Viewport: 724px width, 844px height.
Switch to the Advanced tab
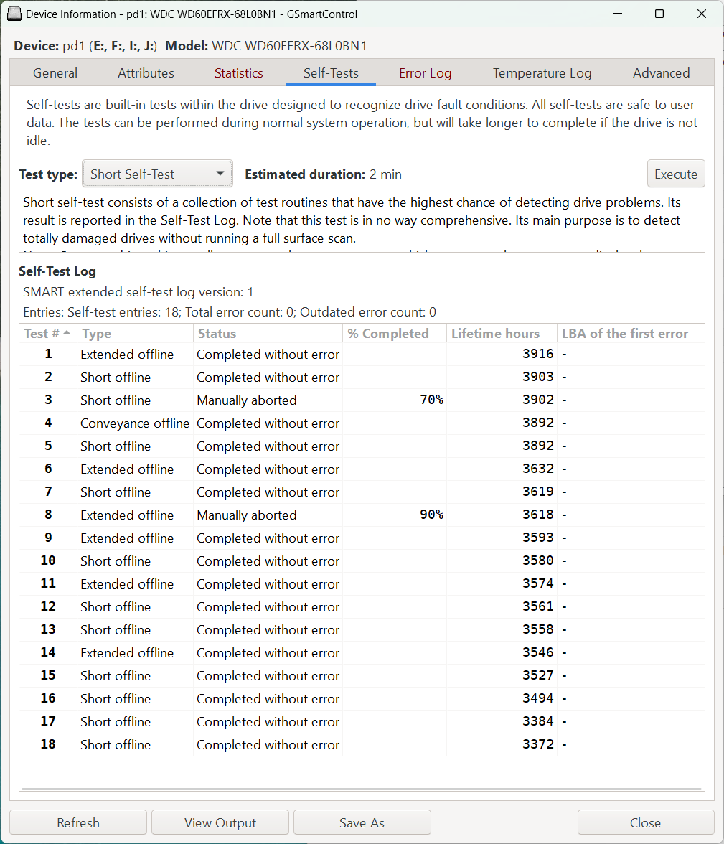(x=661, y=72)
